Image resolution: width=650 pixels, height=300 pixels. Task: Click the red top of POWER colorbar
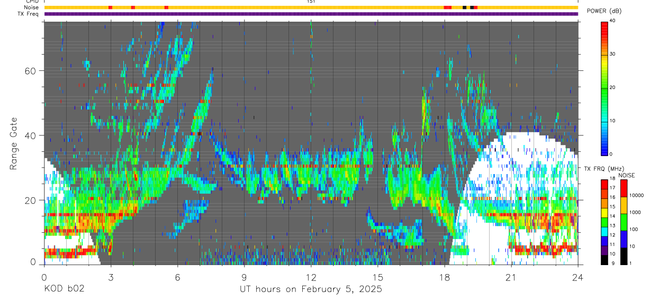604,29
